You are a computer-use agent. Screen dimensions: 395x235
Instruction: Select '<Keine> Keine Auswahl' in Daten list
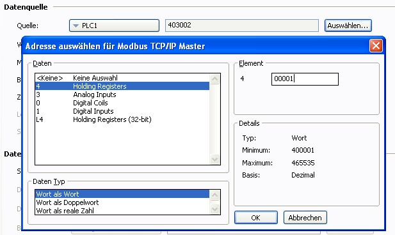(122, 78)
